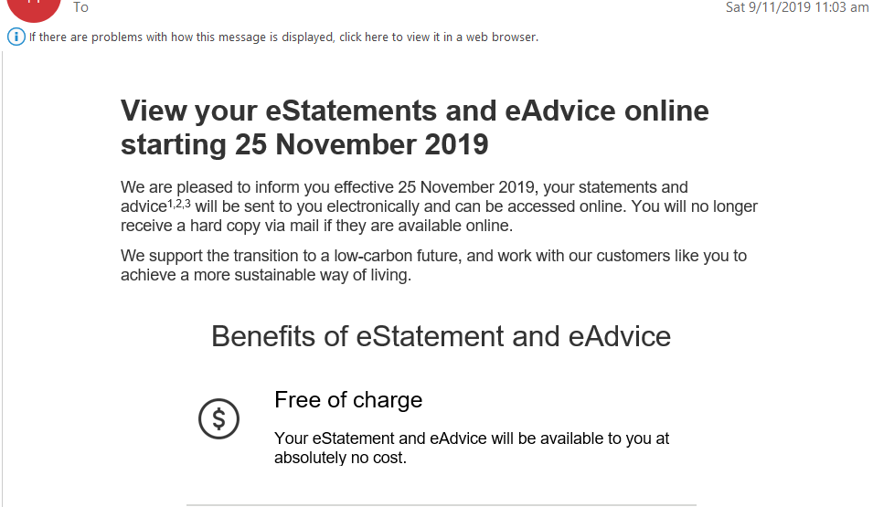Click the blue info icon in message bar
Screen dimensions: 873x507
pos(16,37)
